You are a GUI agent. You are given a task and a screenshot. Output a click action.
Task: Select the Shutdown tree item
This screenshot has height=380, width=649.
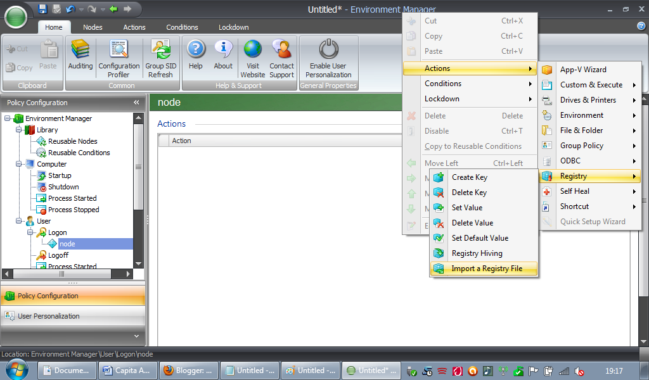[x=63, y=187]
